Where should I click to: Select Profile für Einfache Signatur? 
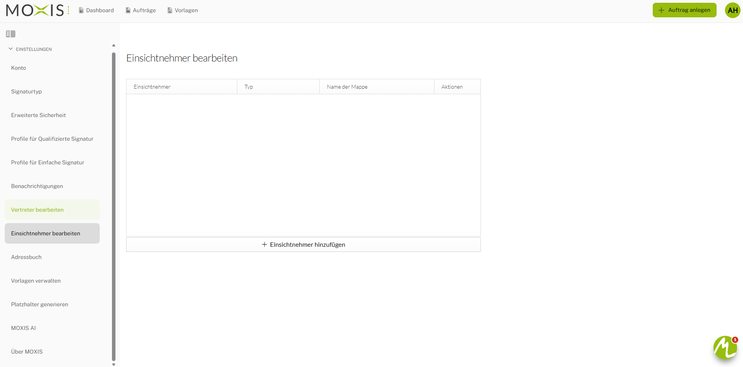(x=52, y=162)
